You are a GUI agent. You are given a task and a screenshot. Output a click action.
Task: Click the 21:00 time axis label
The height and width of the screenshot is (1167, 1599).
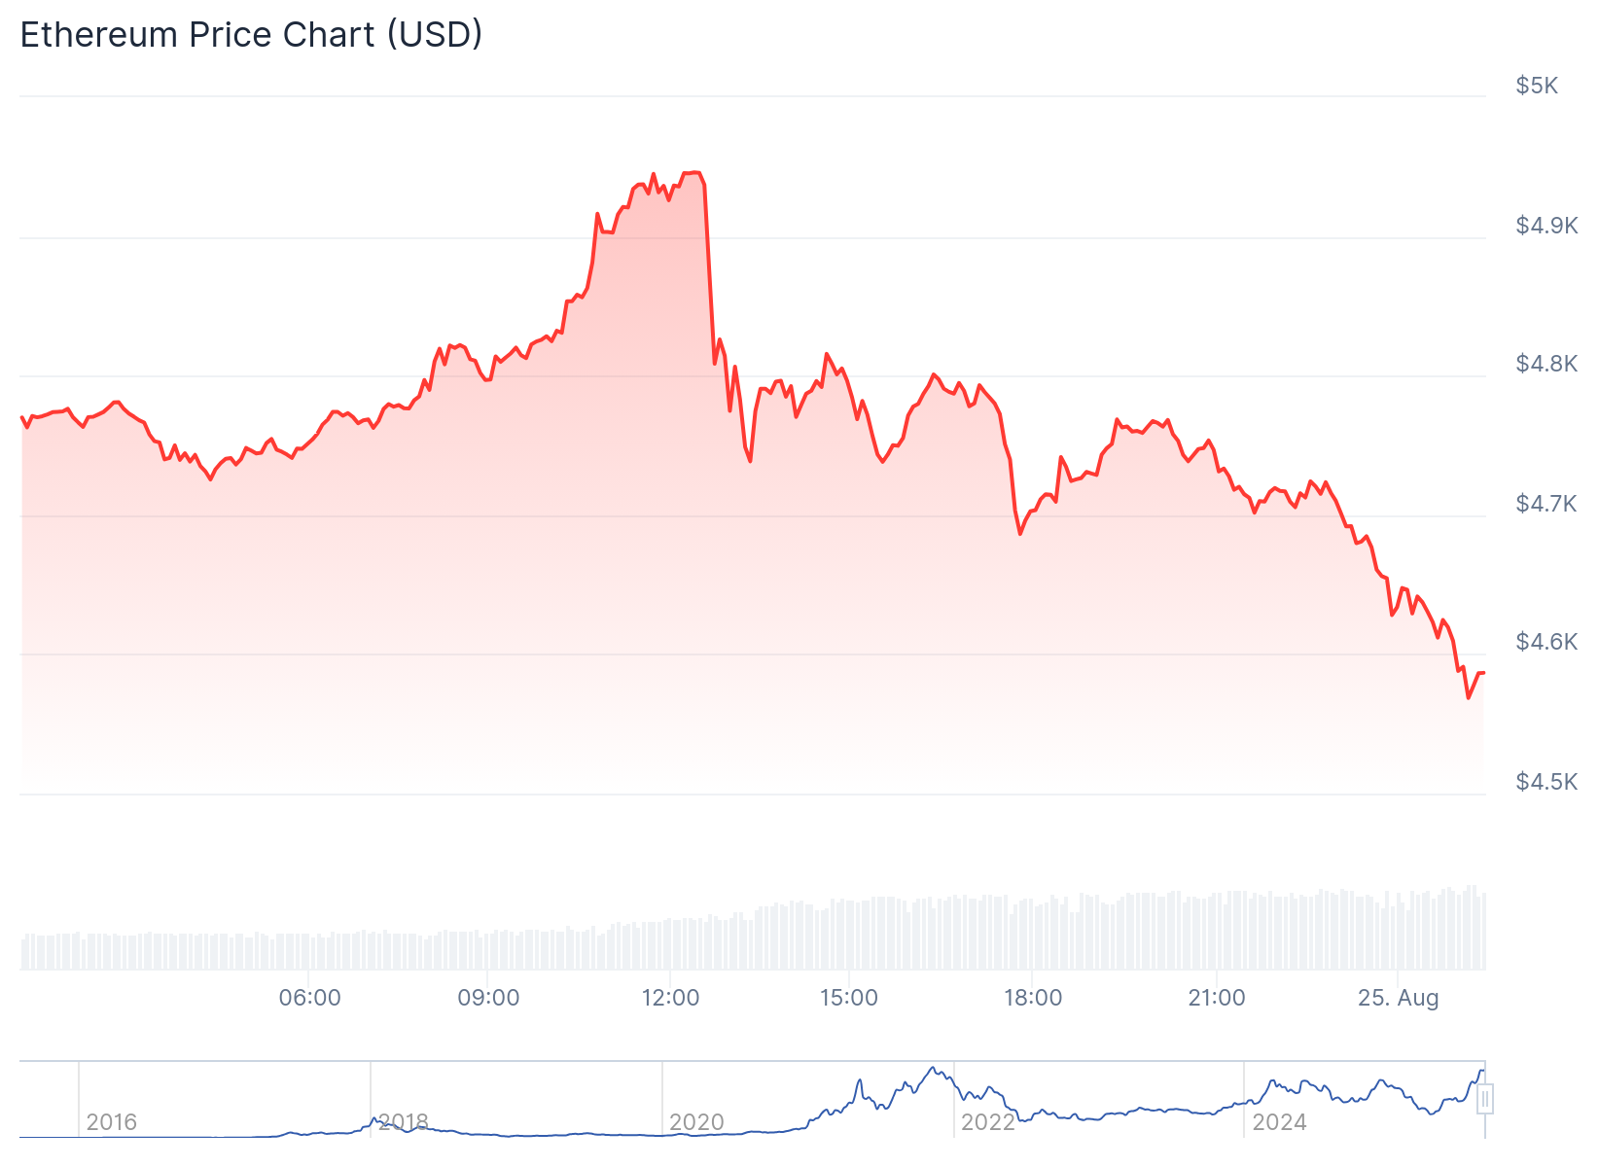click(x=1217, y=998)
